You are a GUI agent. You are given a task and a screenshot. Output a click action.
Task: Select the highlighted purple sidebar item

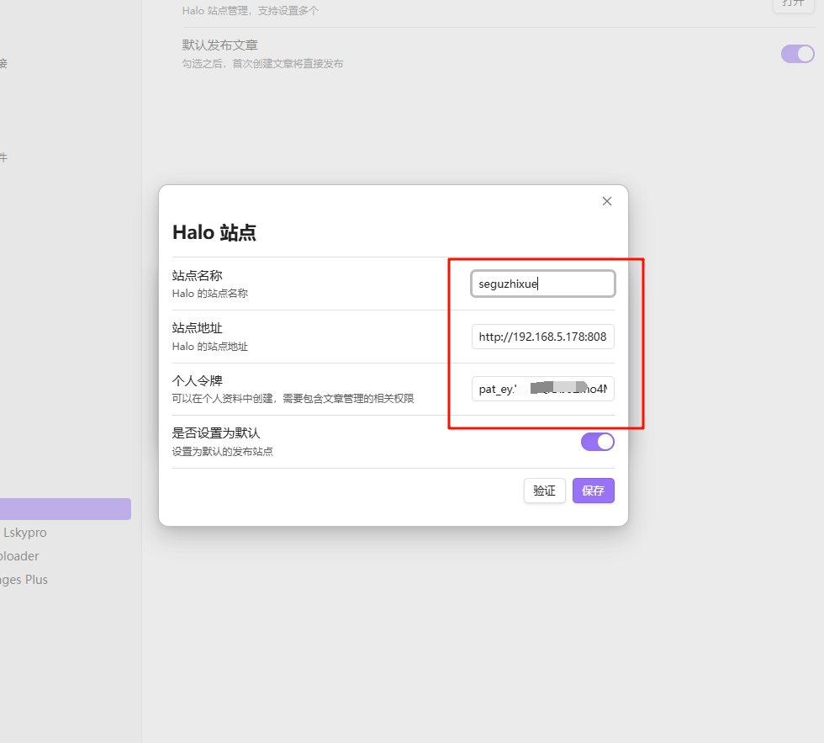66,509
